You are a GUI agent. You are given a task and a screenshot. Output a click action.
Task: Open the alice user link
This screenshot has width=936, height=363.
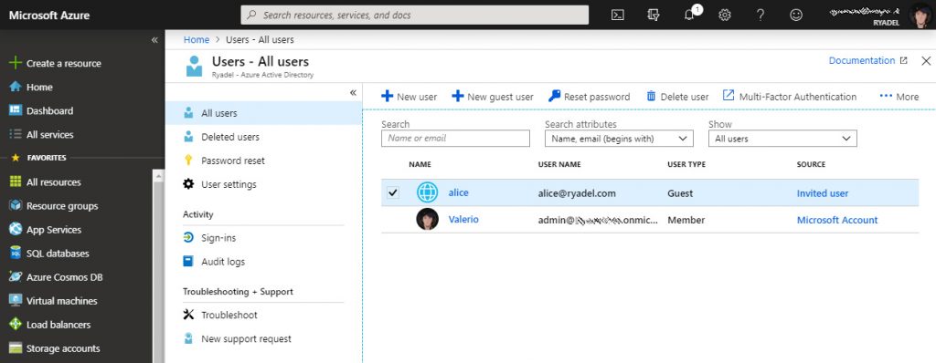[459, 192]
